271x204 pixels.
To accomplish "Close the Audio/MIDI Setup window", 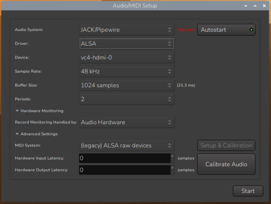I will coord(264,6).
